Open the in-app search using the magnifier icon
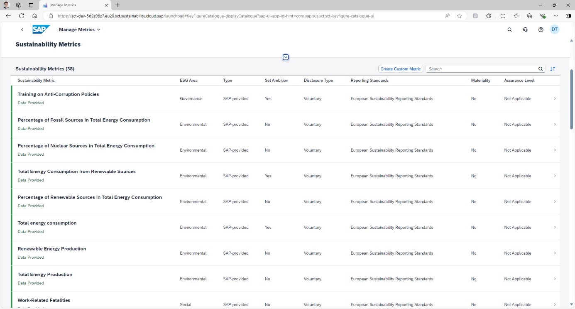 (x=510, y=29)
